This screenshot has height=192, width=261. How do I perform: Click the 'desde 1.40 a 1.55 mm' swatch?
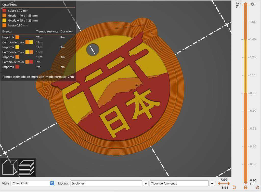point(4,16)
